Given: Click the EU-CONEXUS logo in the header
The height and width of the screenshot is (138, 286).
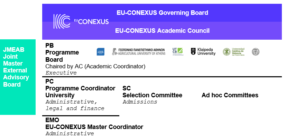Looking at the screenshot, I should tap(81, 21).
